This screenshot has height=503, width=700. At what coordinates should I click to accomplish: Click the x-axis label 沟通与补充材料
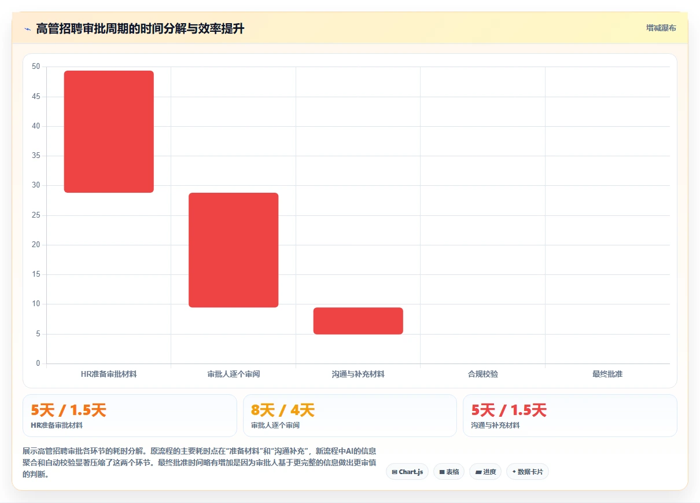pos(358,375)
